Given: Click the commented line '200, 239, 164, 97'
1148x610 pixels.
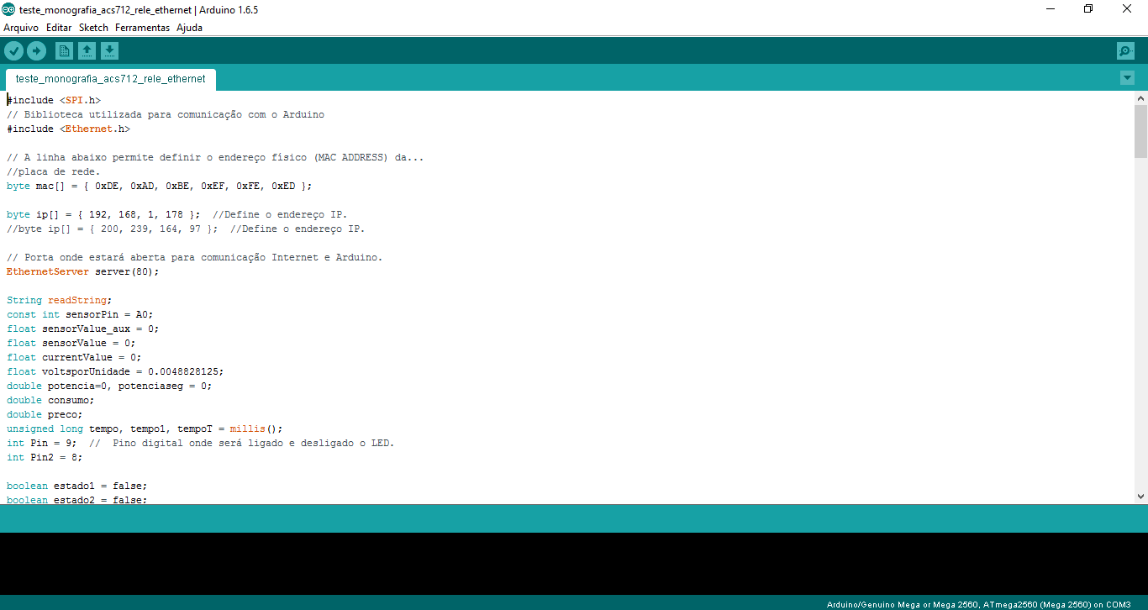Looking at the screenshot, I should tap(186, 229).
